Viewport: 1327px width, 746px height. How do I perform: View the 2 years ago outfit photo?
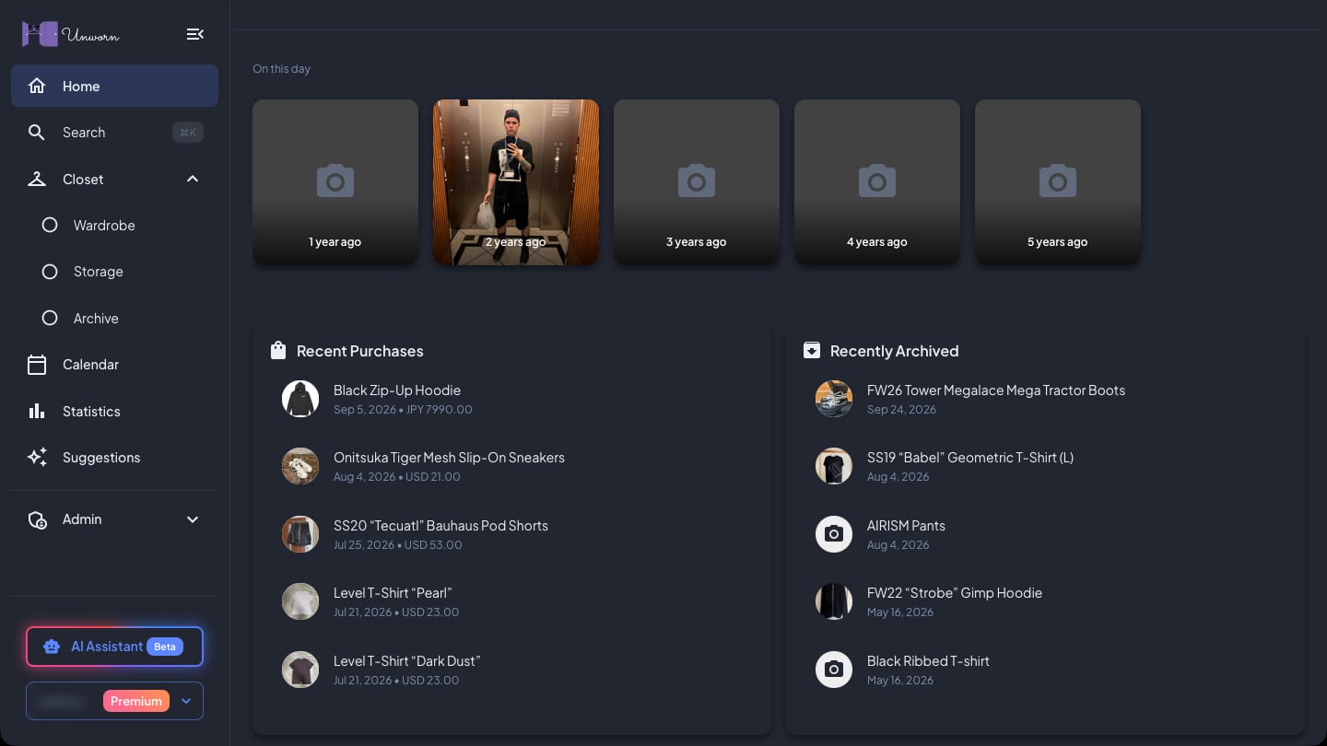516,182
